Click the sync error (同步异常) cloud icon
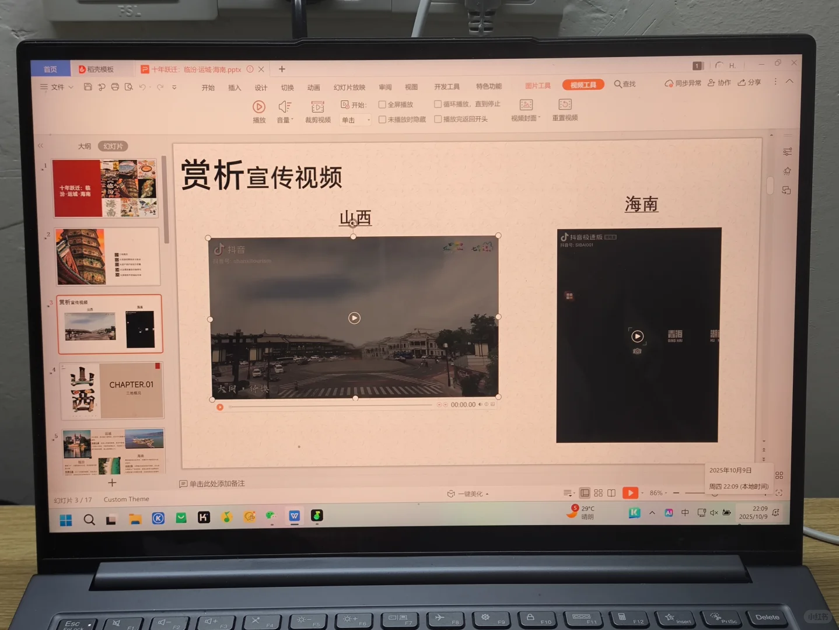839x630 pixels. [669, 83]
